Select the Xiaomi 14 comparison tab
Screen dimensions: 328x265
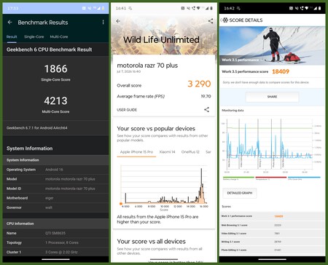click(x=167, y=152)
